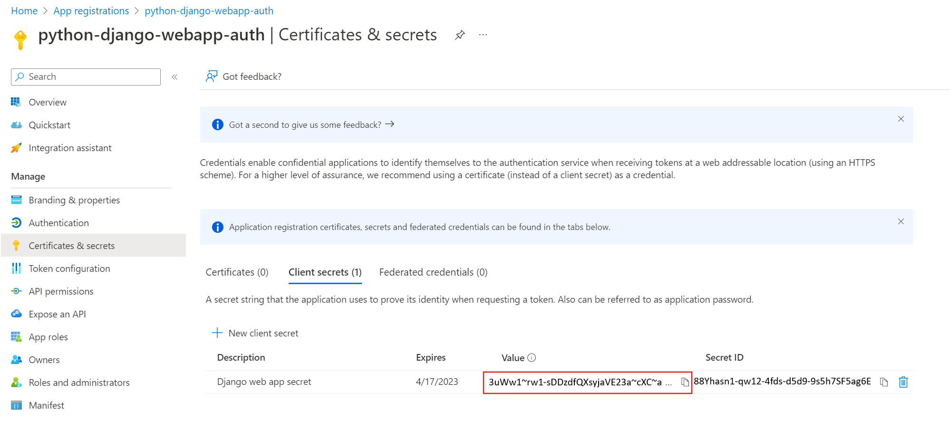950x421 pixels.
Task: Switch to the Certificates (0) tab
Action: pos(237,272)
